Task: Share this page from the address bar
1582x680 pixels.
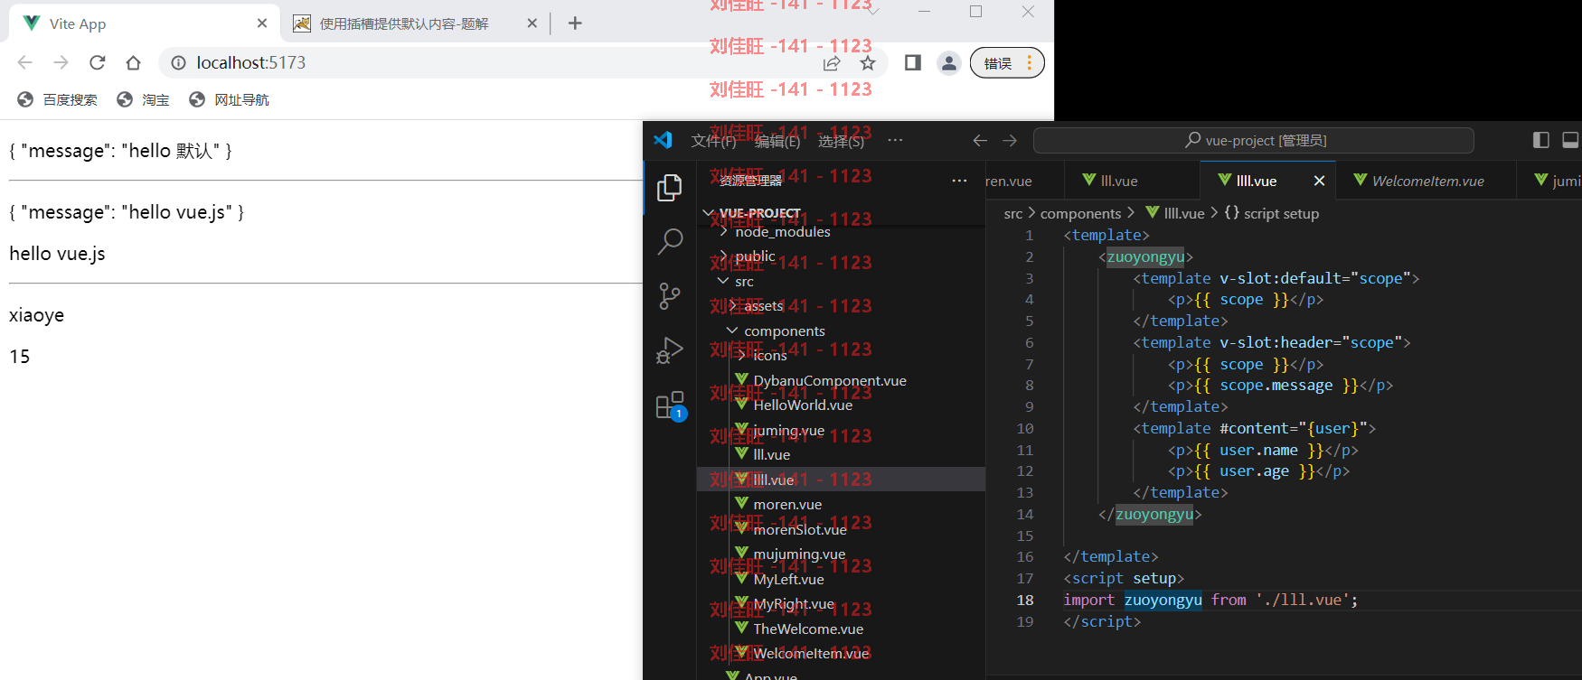Action: [x=832, y=62]
